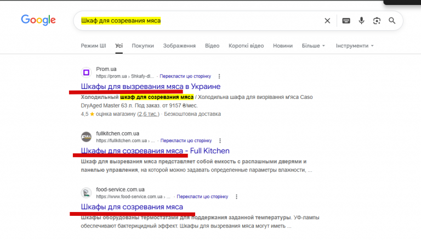The image size is (421, 240).
Task: Click the Prom.ua site name
Action: point(106,69)
